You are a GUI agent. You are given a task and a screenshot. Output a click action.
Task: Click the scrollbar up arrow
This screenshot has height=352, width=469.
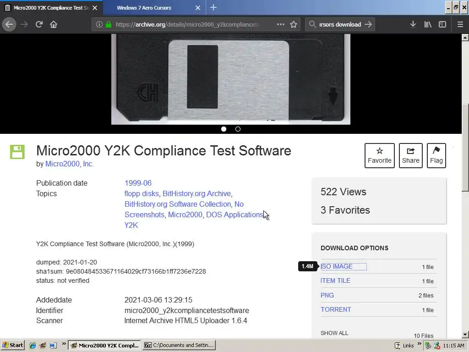(x=465, y=38)
